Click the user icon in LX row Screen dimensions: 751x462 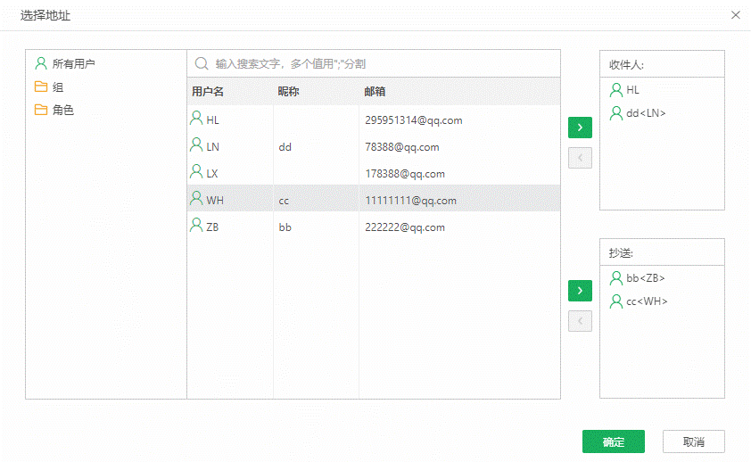click(x=196, y=171)
